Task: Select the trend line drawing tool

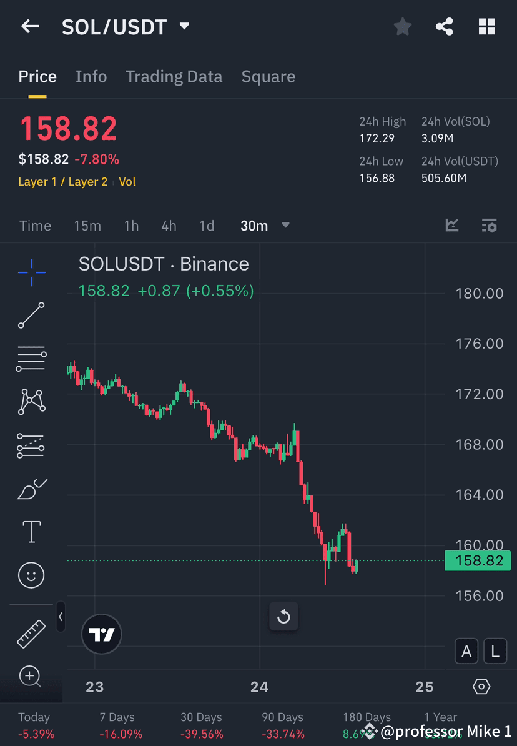Action: pyautogui.click(x=31, y=316)
